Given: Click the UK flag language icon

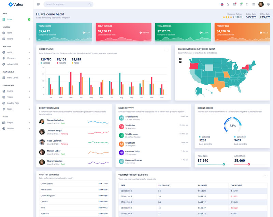Looking at the screenshot, I should pos(222,4).
